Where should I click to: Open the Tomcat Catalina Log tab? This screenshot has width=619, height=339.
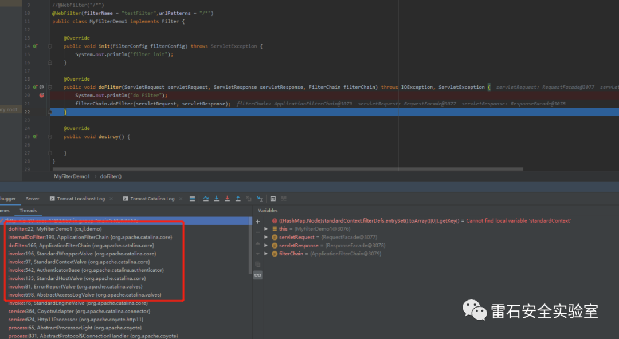click(149, 199)
